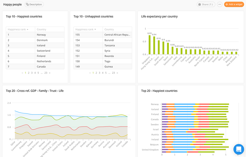Open the live chat bubble icon
The width and height of the screenshot is (246, 157).
[x=239, y=149]
